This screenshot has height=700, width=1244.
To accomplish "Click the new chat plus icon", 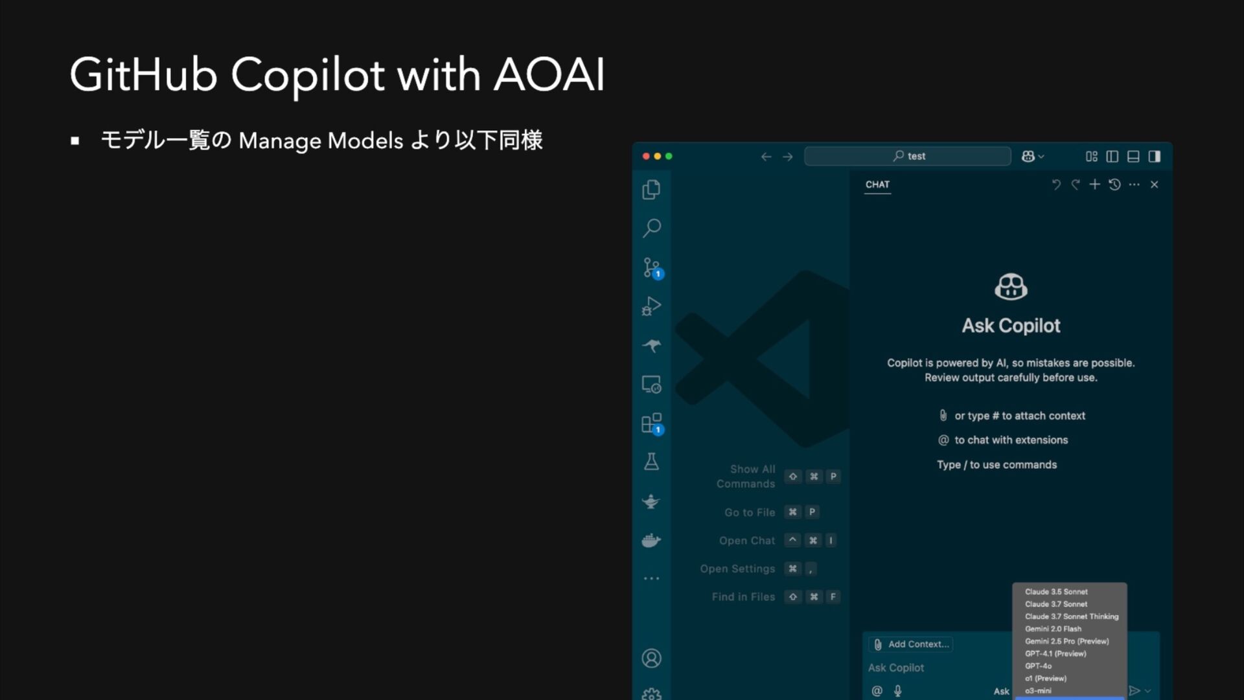I will pyautogui.click(x=1094, y=185).
